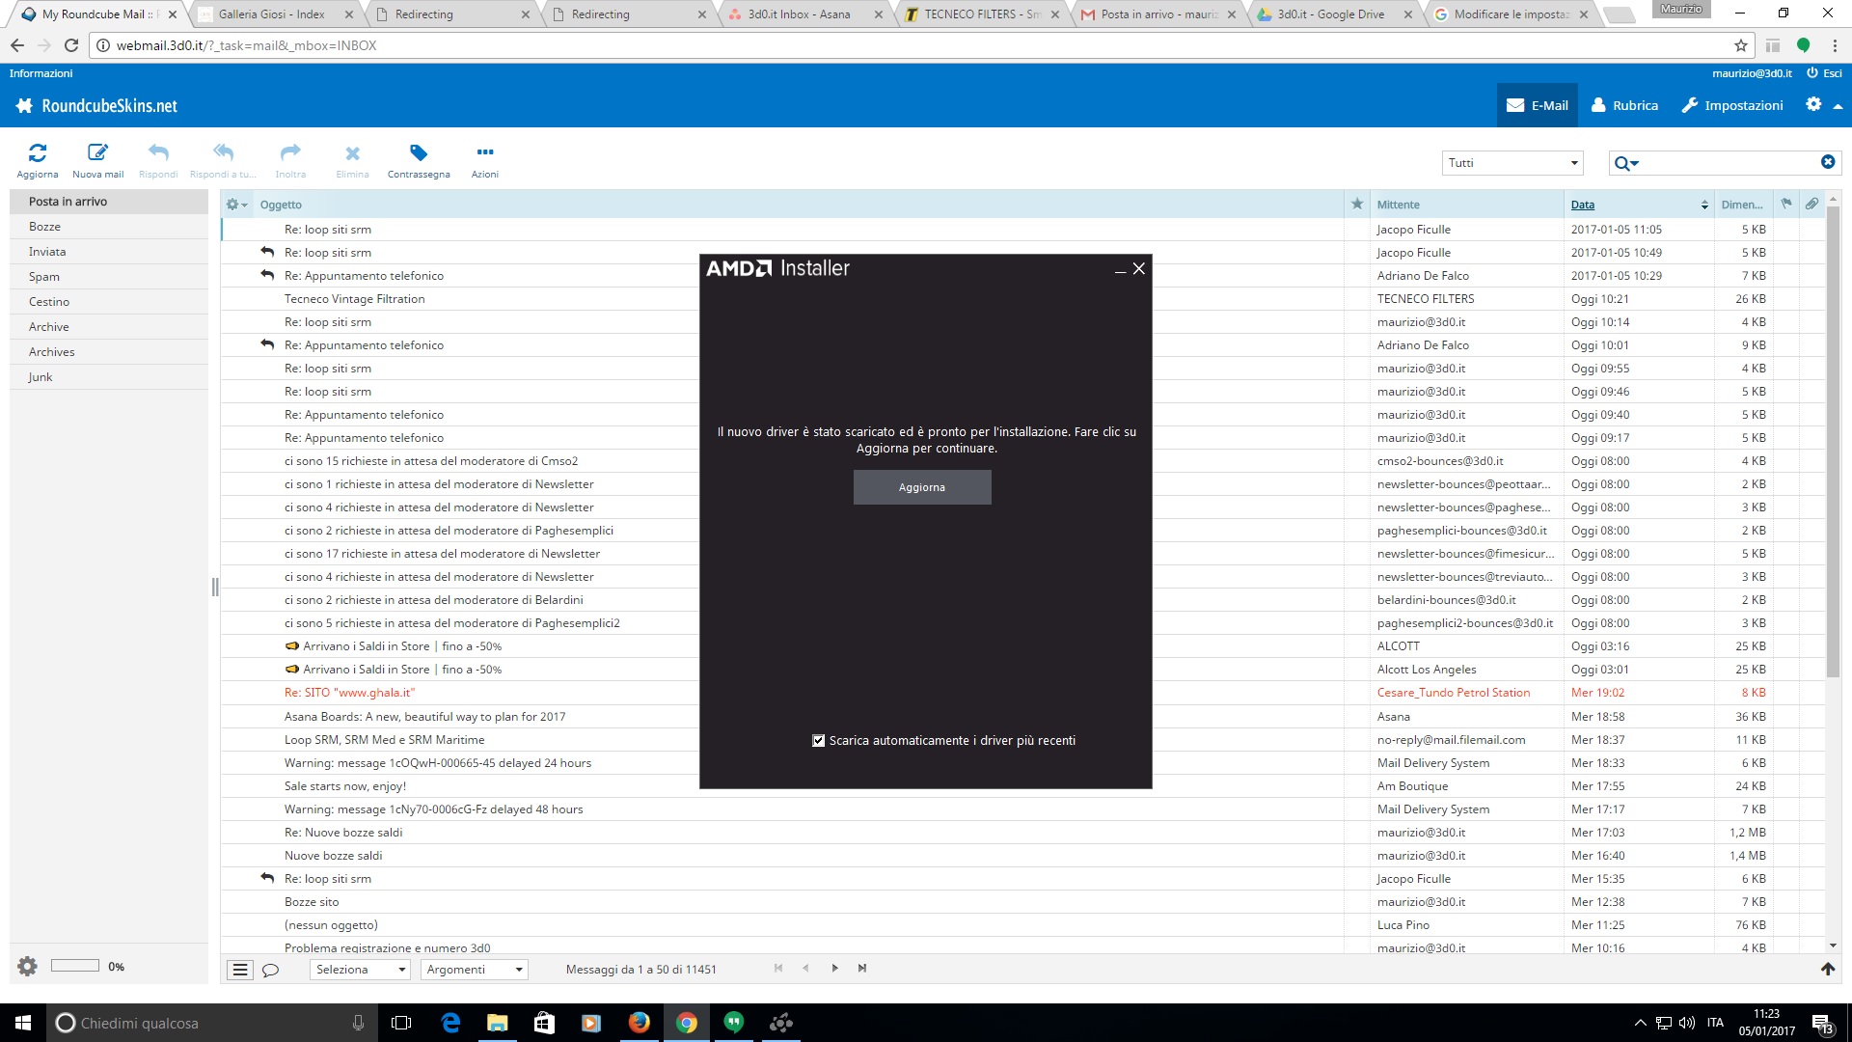This screenshot has width=1852, height=1042.
Task: Open the list options gear dropdown
Action: [x=236, y=205]
